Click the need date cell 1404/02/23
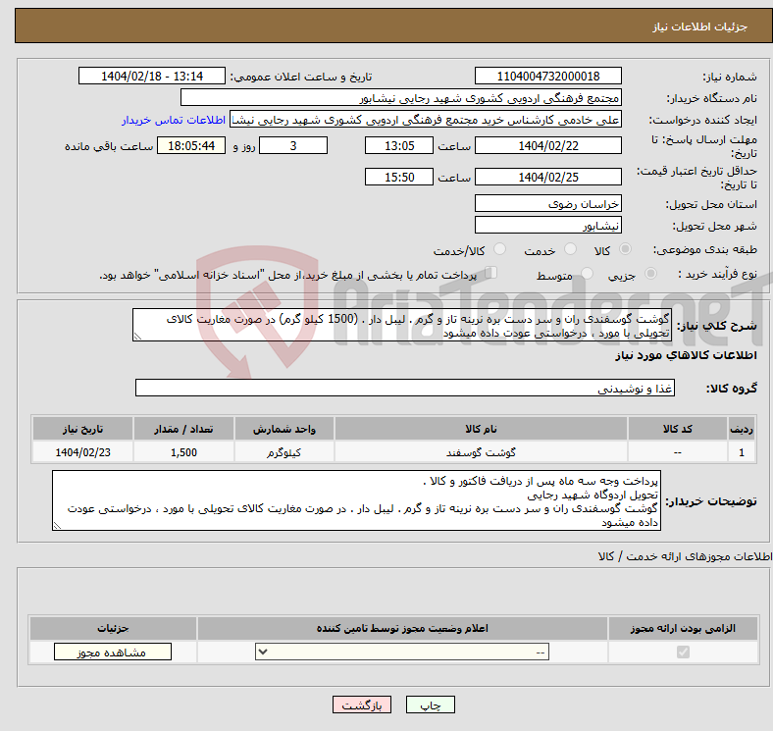Viewport: 773px width, 731px height. click(x=82, y=452)
